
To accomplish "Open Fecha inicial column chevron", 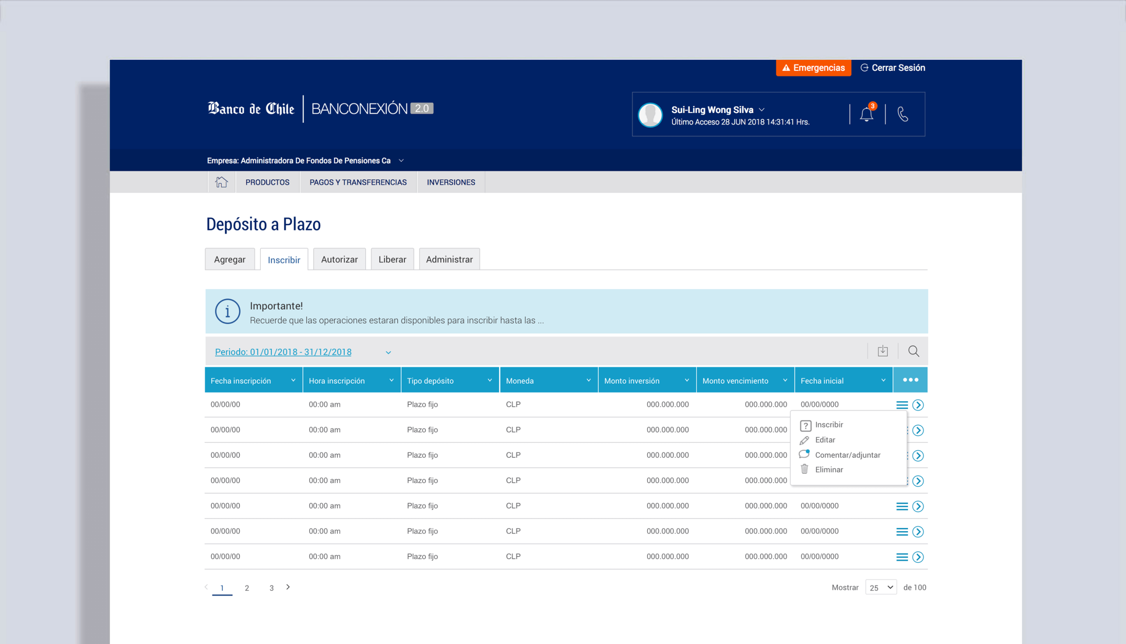I will [x=883, y=380].
